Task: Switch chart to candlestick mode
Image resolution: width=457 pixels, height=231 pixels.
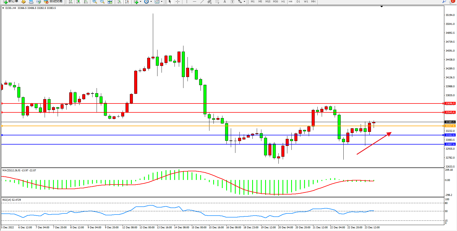Action: [78, 2]
